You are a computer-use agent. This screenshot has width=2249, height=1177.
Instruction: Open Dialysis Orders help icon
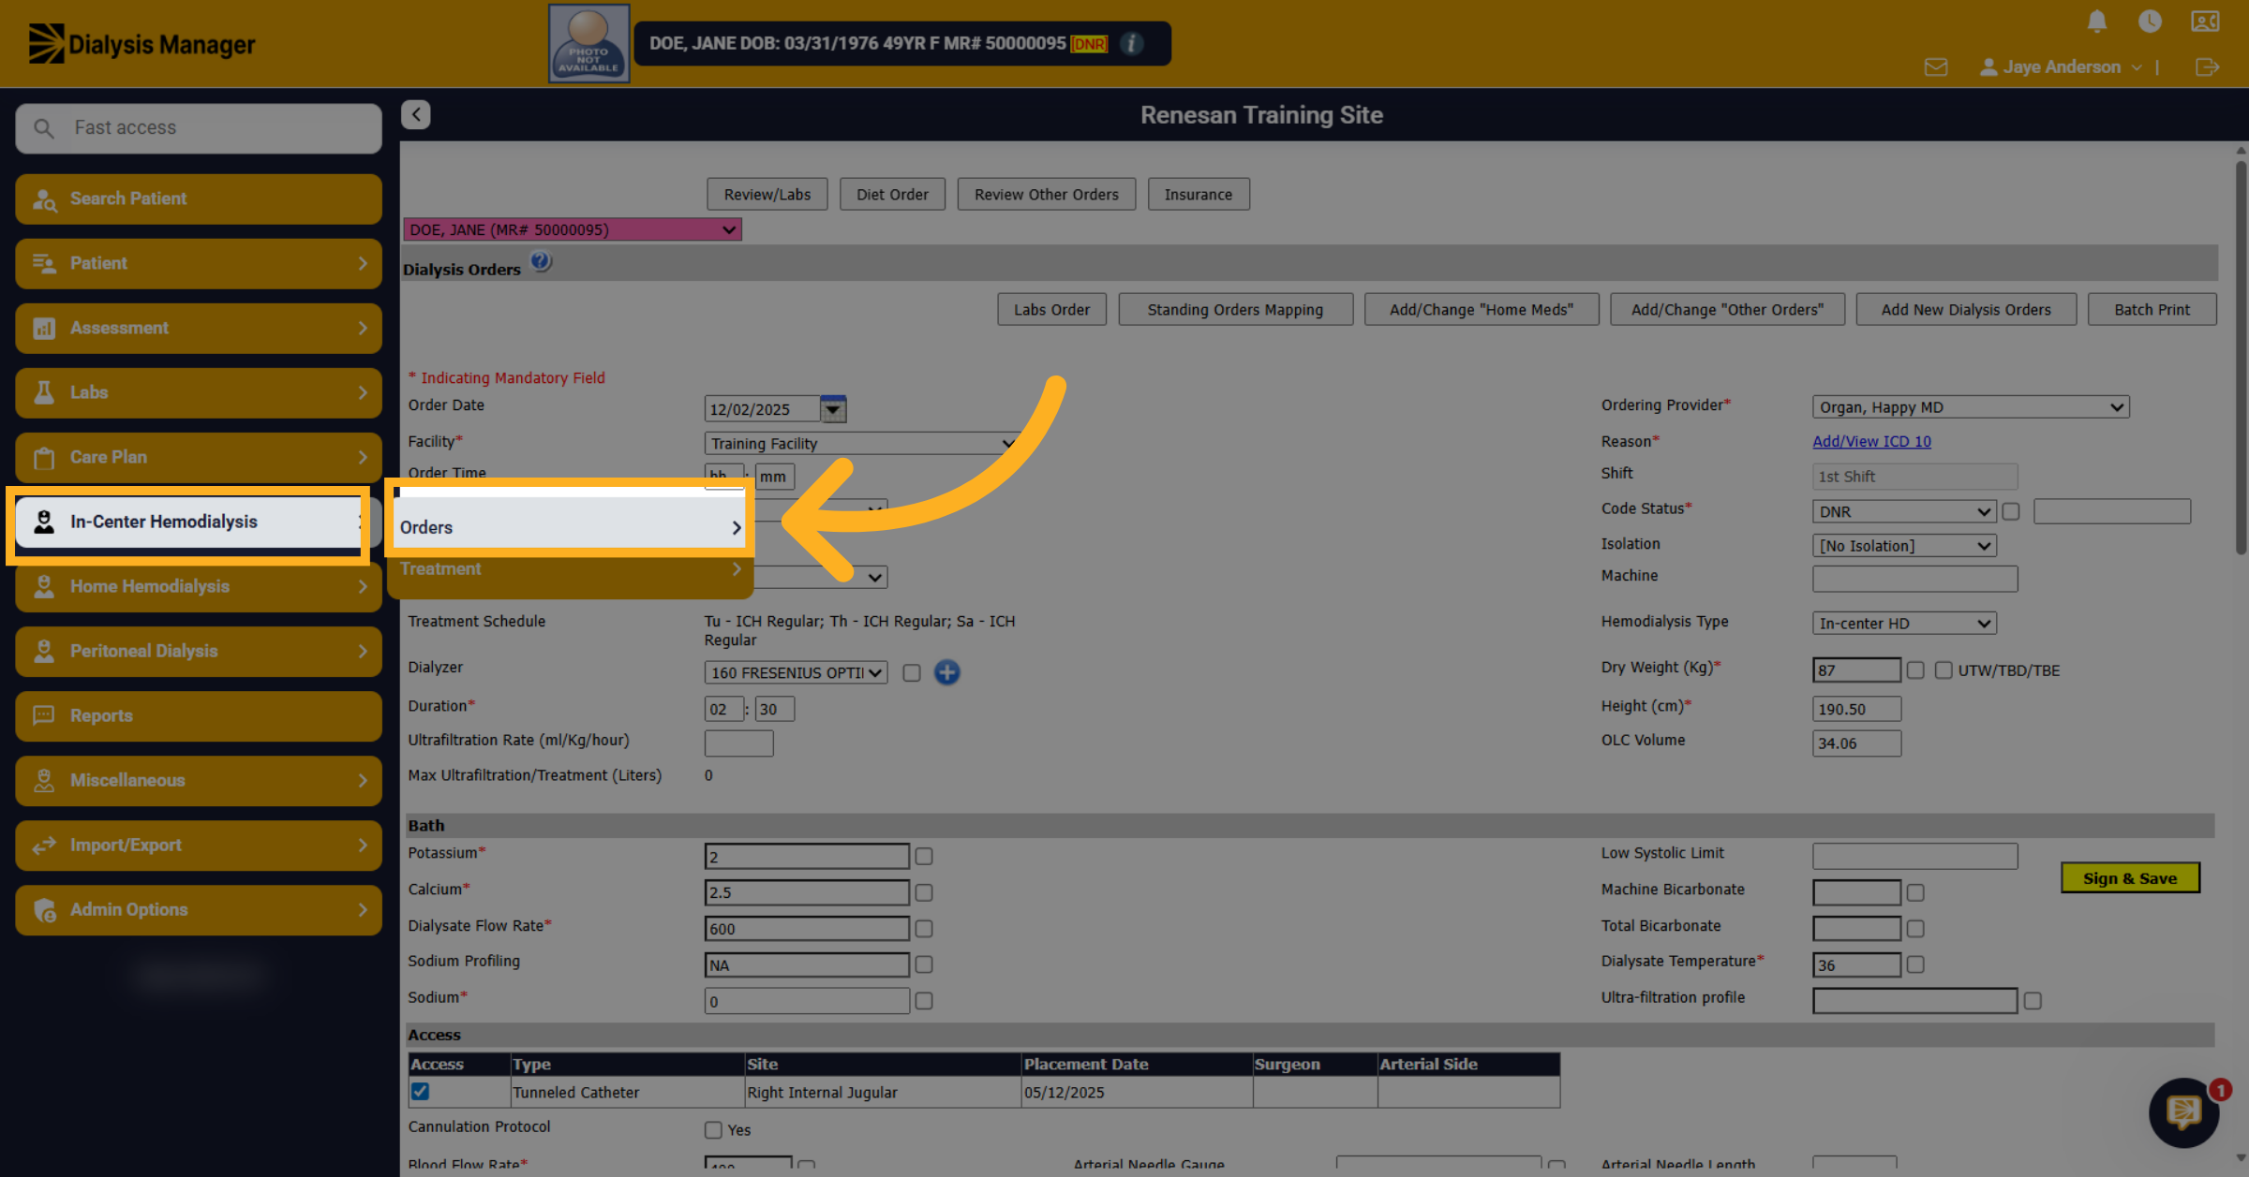pos(541,262)
